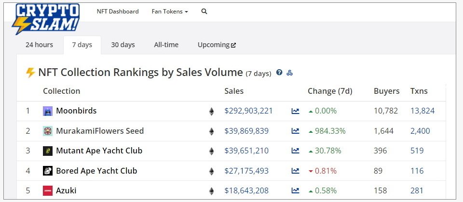Click Moonbirds collection avatar icon
The width and height of the screenshot is (463, 202).
(48, 111)
